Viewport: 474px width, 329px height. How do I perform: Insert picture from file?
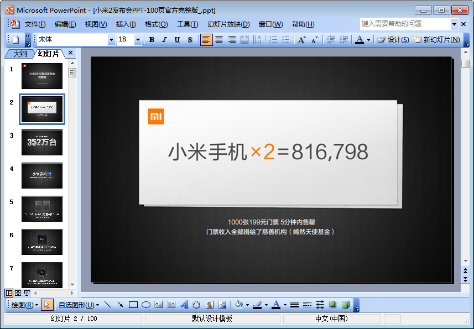pyautogui.click(x=222, y=305)
